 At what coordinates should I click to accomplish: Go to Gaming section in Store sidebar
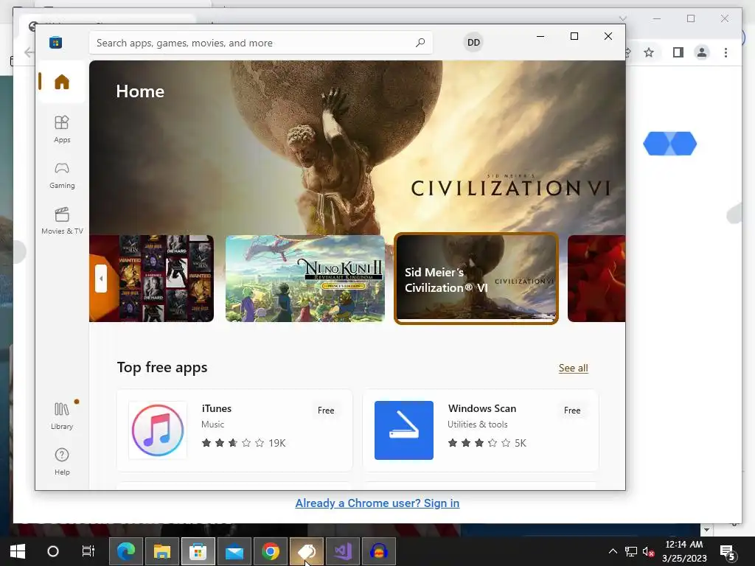click(62, 175)
